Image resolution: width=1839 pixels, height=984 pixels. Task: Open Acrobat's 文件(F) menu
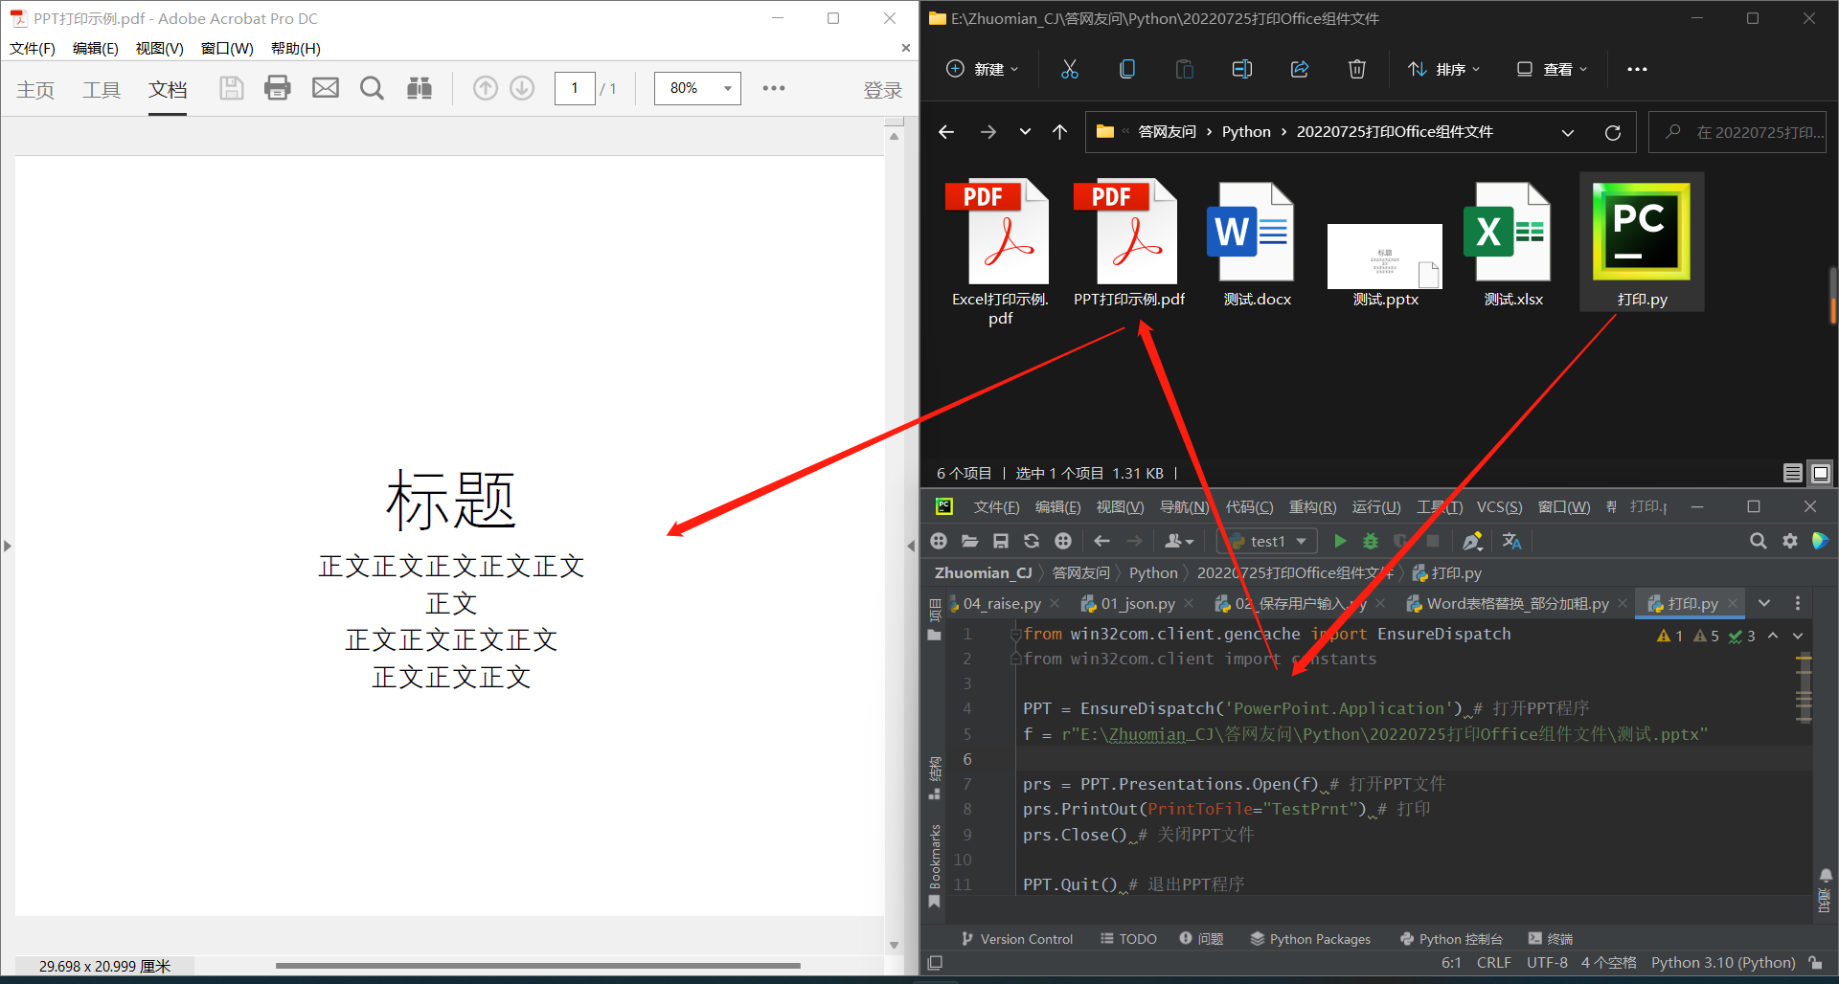pyautogui.click(x=32, y=48)
